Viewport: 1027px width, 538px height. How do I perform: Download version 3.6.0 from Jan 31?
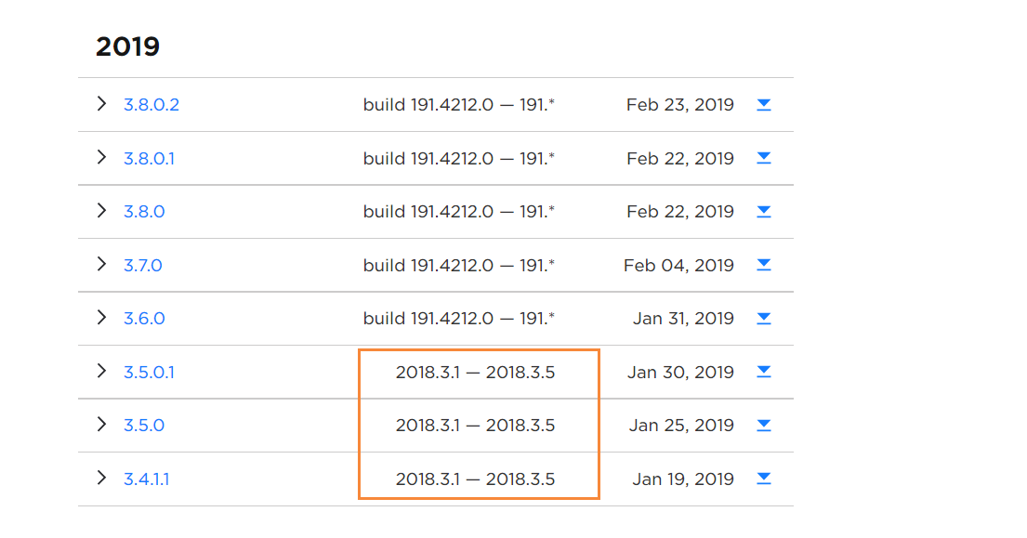[x=764, y=319]
